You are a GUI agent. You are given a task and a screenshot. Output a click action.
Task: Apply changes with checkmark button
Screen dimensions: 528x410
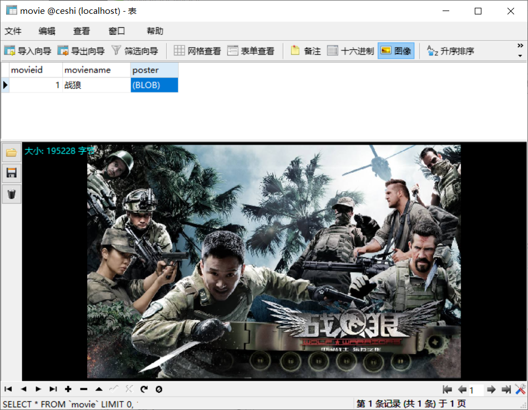[114, 389]
